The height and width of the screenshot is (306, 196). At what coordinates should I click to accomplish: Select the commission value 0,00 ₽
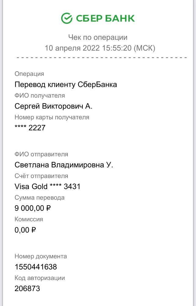[x=25, y=230]
